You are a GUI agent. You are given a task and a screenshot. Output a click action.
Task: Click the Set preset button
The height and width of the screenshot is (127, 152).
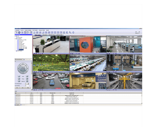click(17, 87)
